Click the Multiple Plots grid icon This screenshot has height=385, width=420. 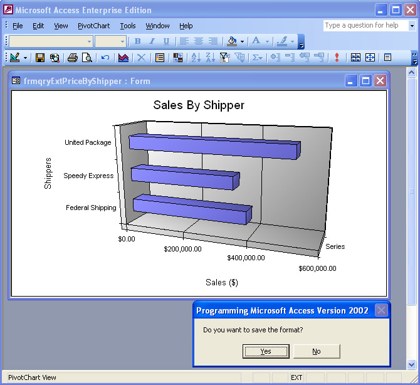pos(355,58)
